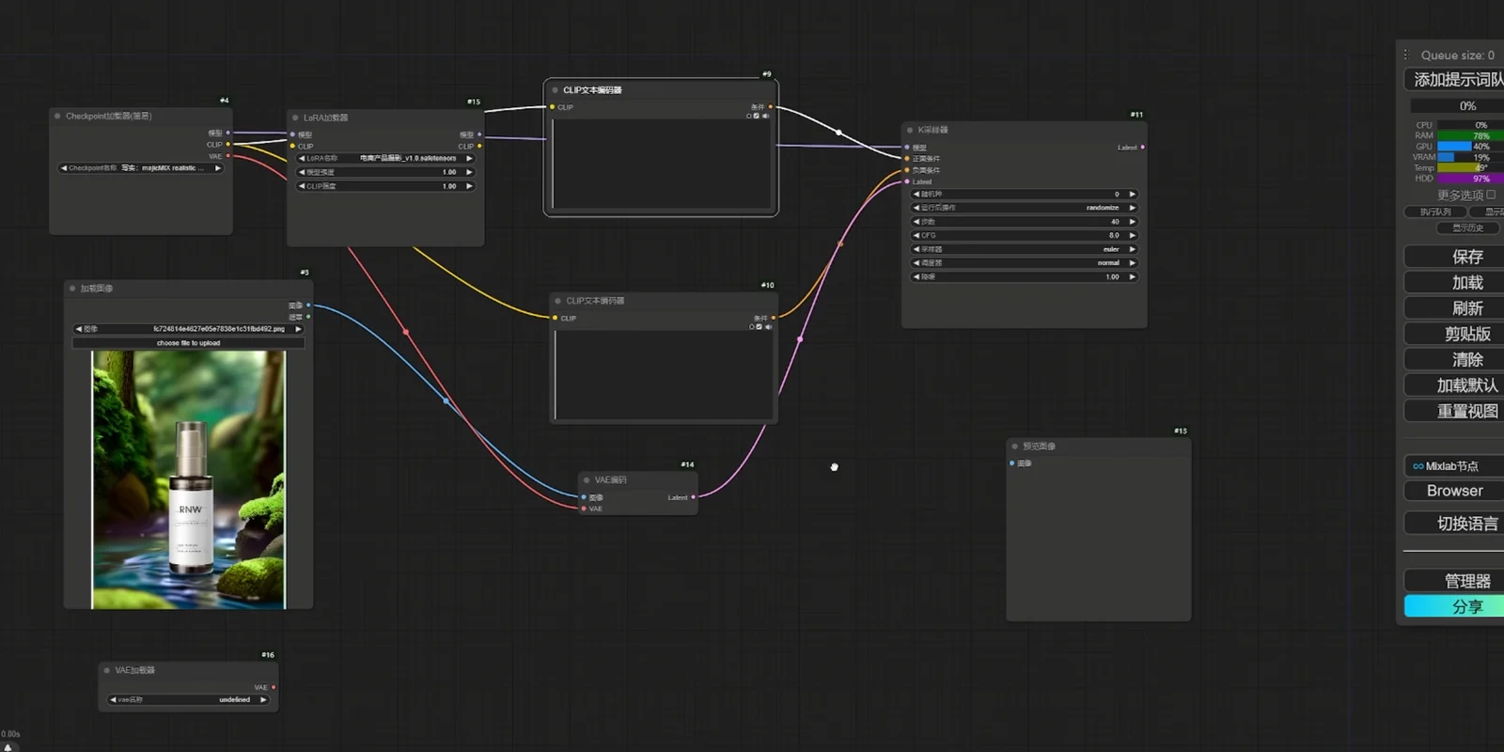Collapse the 预览图像 node via its title dot
The width and height of the screenshot is (1504, 752).
(1015, 446)
